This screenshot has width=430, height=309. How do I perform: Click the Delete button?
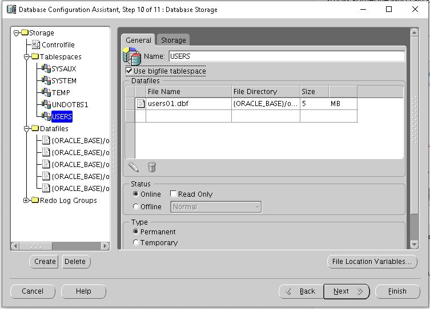click(x=75, y=261)
